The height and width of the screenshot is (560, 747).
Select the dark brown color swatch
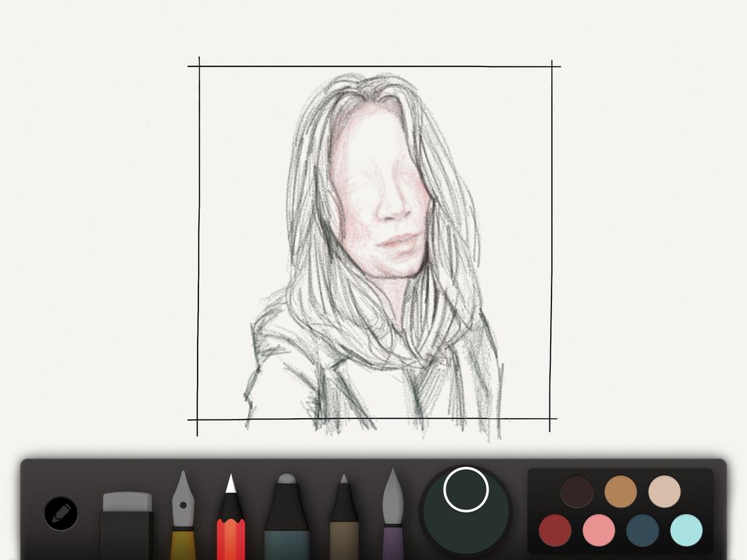[x=576, y=490]
